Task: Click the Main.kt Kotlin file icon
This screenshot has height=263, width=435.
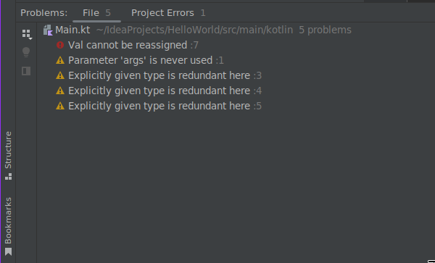Action: (x=48, y=30)
